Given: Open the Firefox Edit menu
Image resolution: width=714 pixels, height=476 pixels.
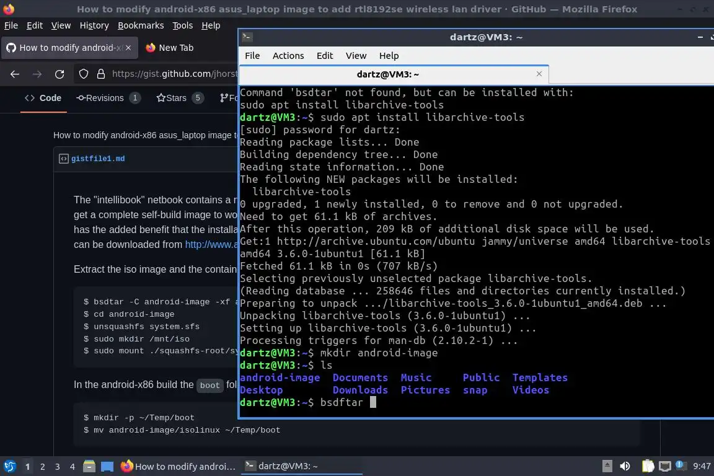Looking at the screenshot, I should [x=35, y=25].
